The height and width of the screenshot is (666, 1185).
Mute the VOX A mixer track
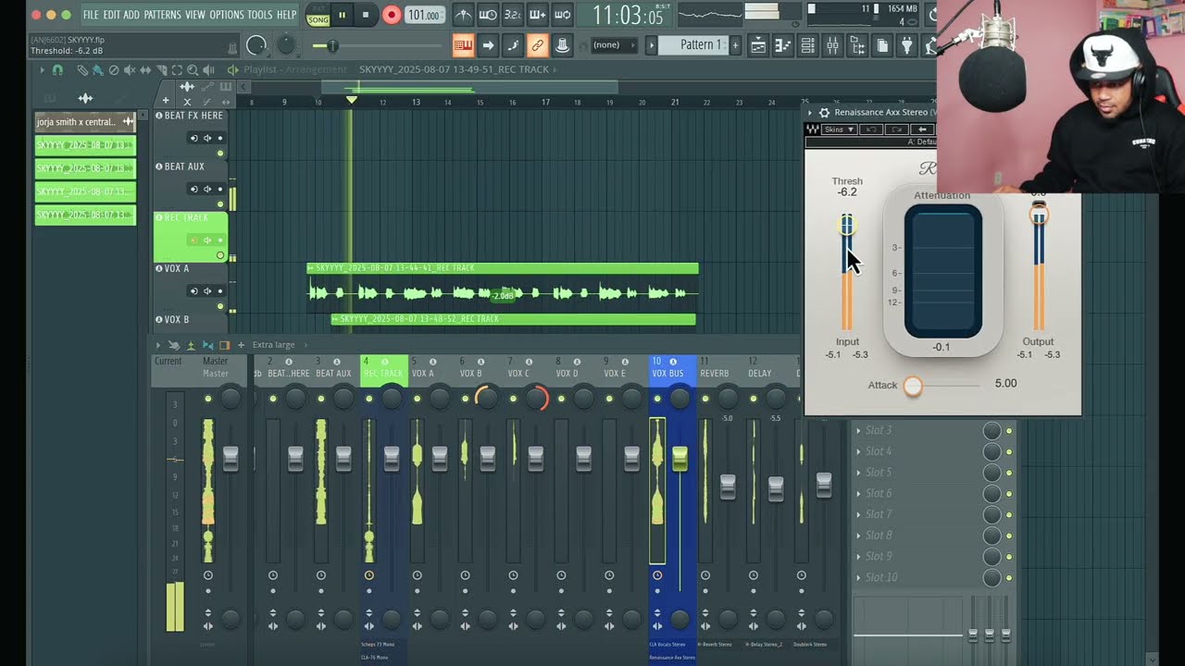coord(417,399)
